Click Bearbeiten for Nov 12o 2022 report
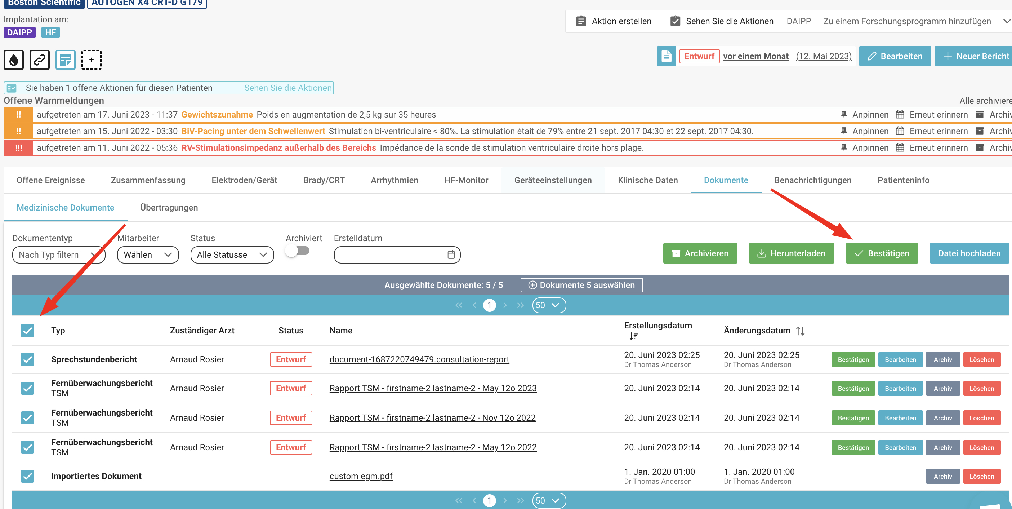This screenshot has height=509, width=1012. click(900, 418)
